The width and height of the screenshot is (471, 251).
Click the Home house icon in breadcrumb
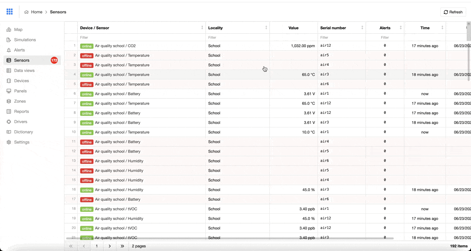[x=26, y=12]
